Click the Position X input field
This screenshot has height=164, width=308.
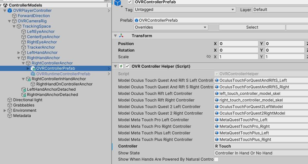[238, 44]
